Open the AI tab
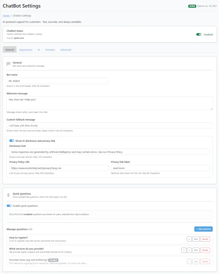The height and width of the screenshot is (274, 219). coord(39,50)
